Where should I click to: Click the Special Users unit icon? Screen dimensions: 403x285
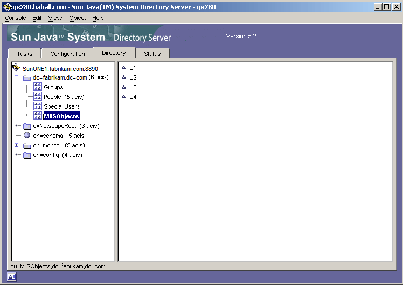tap(38, 106)
